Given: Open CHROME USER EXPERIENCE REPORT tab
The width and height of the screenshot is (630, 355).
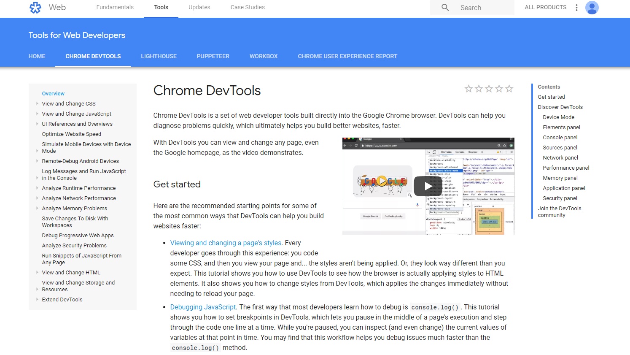Looking at the screenshot, I should coord(347,56).
